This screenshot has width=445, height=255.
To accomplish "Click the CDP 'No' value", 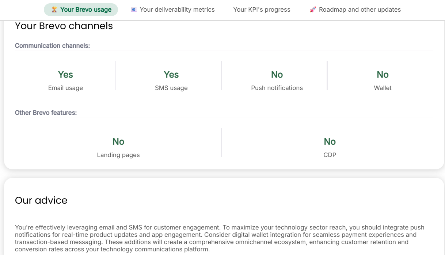I will (330, 142).
